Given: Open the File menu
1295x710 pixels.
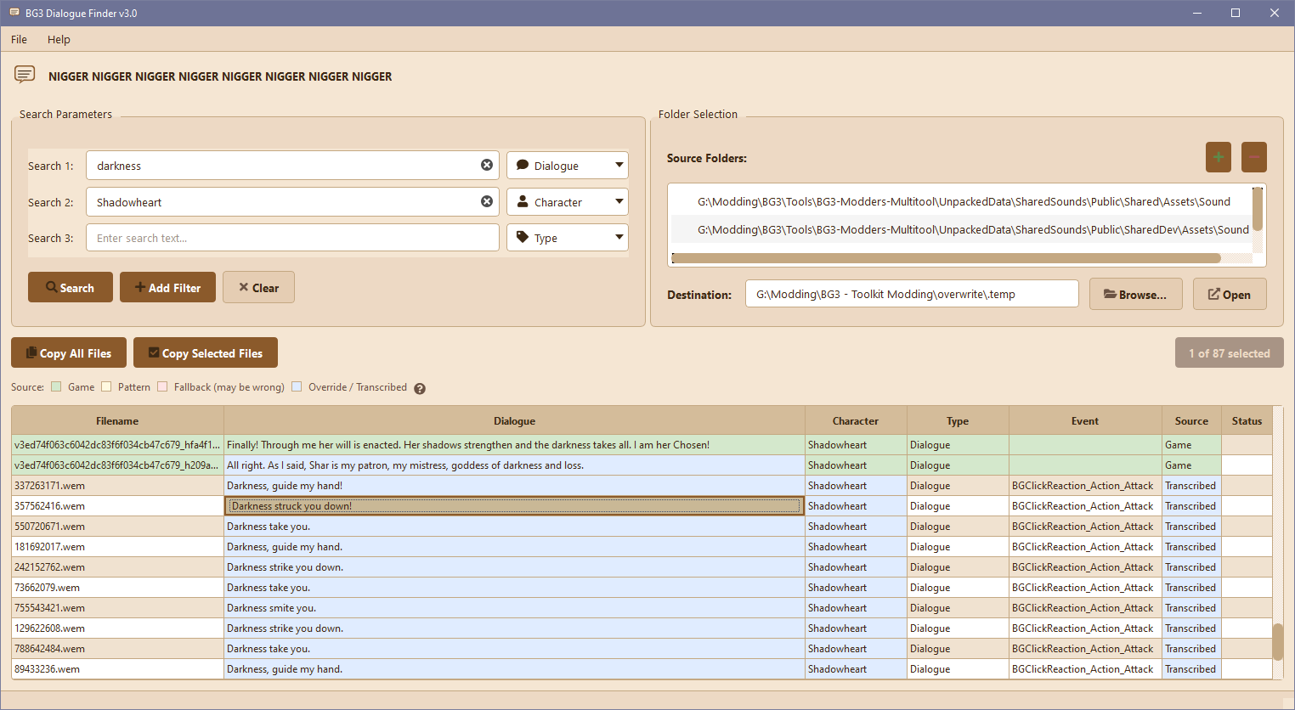Looking at the screenshot, I should [x=19, y=39].
